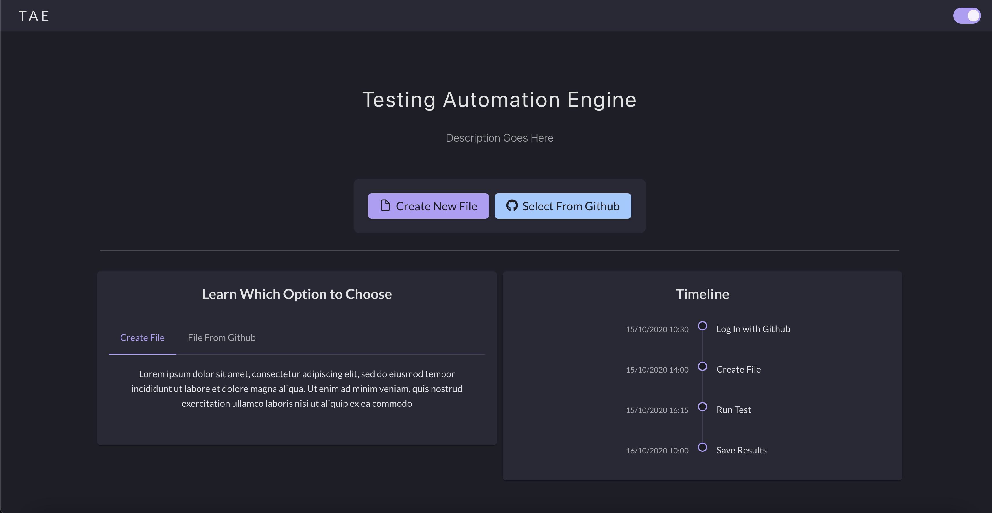Click the 15/10/2020 14:00 timestamp
The height and width of the screenshot is (513, 992).
pyautogui.click(x=657, y=370)
